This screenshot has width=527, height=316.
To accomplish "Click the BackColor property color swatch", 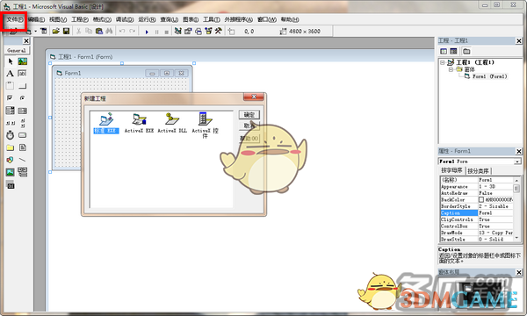I will (481, 200).
